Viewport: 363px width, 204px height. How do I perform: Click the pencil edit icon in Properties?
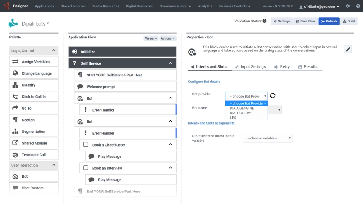pos(348,49)
